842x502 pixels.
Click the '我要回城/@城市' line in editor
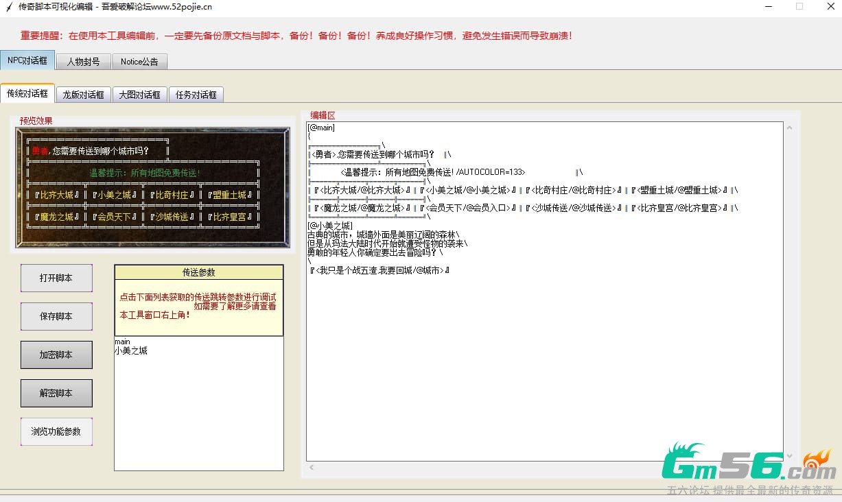379,270
